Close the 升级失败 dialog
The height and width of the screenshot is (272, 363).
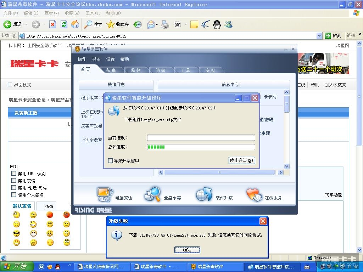click(263, 221)
